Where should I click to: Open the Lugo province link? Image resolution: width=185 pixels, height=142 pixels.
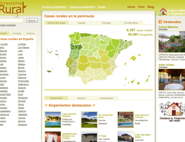(x=20, y=54)
